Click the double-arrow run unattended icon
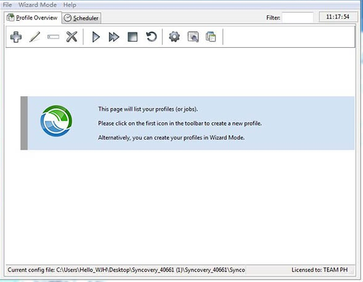363x282 pixels. tap(114, 37)
